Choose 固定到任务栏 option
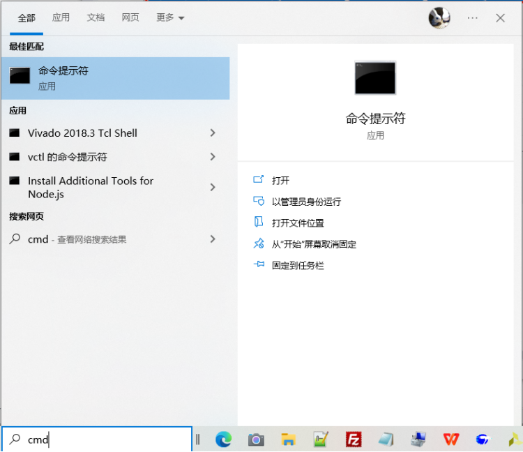Image resolution: width=523 pixels, height=452 pixels. 298,266
